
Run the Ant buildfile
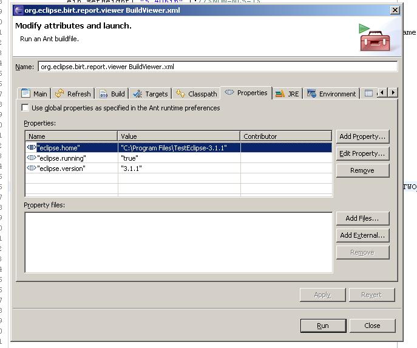323,326
